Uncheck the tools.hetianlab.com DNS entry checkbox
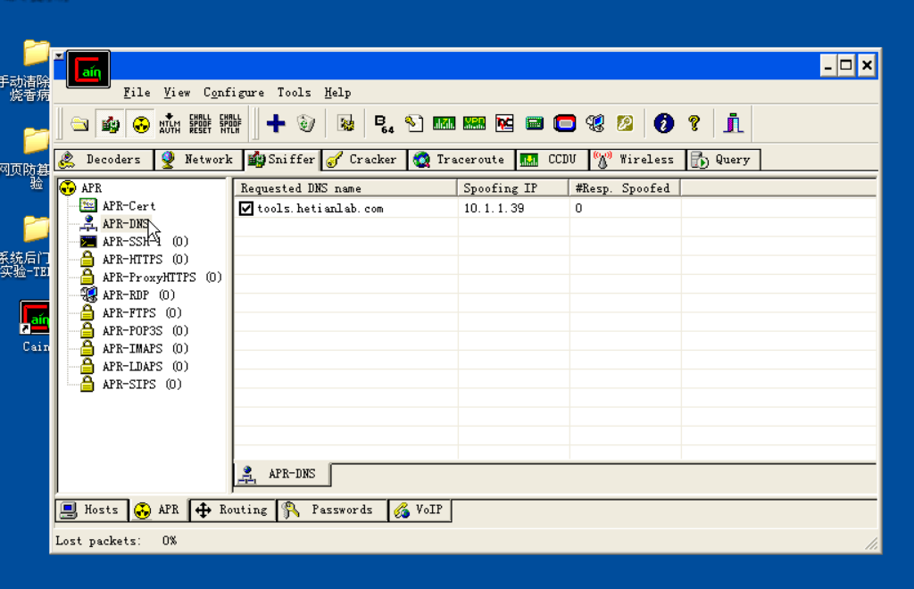Viewport: 914px width, 589px height. [246, 208]
